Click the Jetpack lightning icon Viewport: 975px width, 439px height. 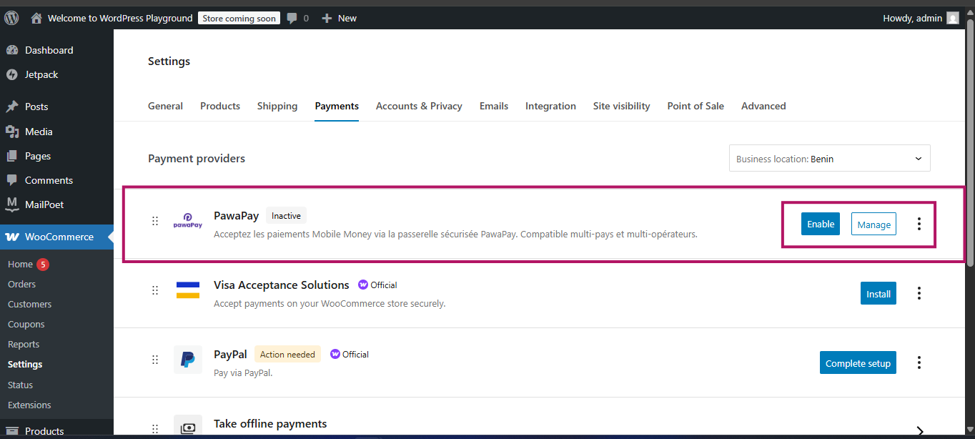pyautogui.click(x=11, y=74)
